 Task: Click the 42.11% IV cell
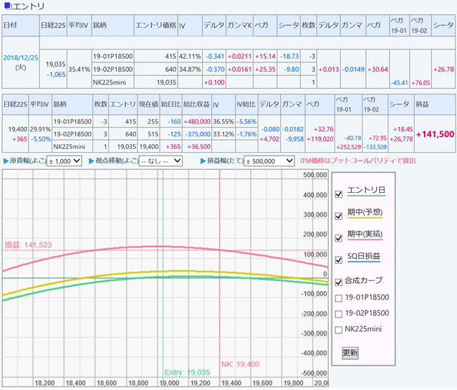190,57
